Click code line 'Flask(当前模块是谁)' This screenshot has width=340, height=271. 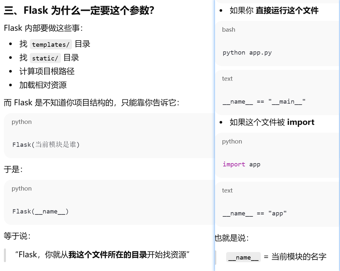pyautogui.click(x=46, y=144)
